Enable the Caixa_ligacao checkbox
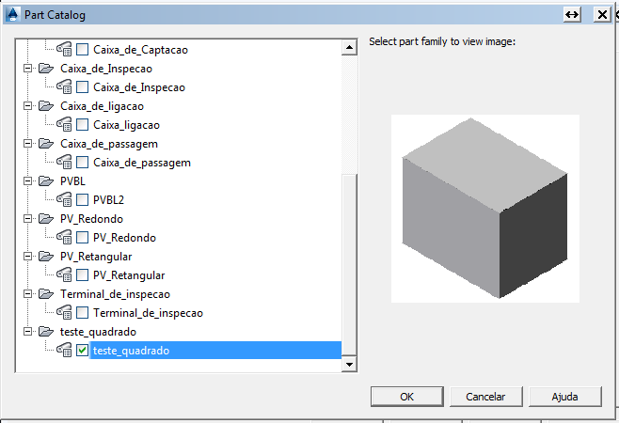 82,125
